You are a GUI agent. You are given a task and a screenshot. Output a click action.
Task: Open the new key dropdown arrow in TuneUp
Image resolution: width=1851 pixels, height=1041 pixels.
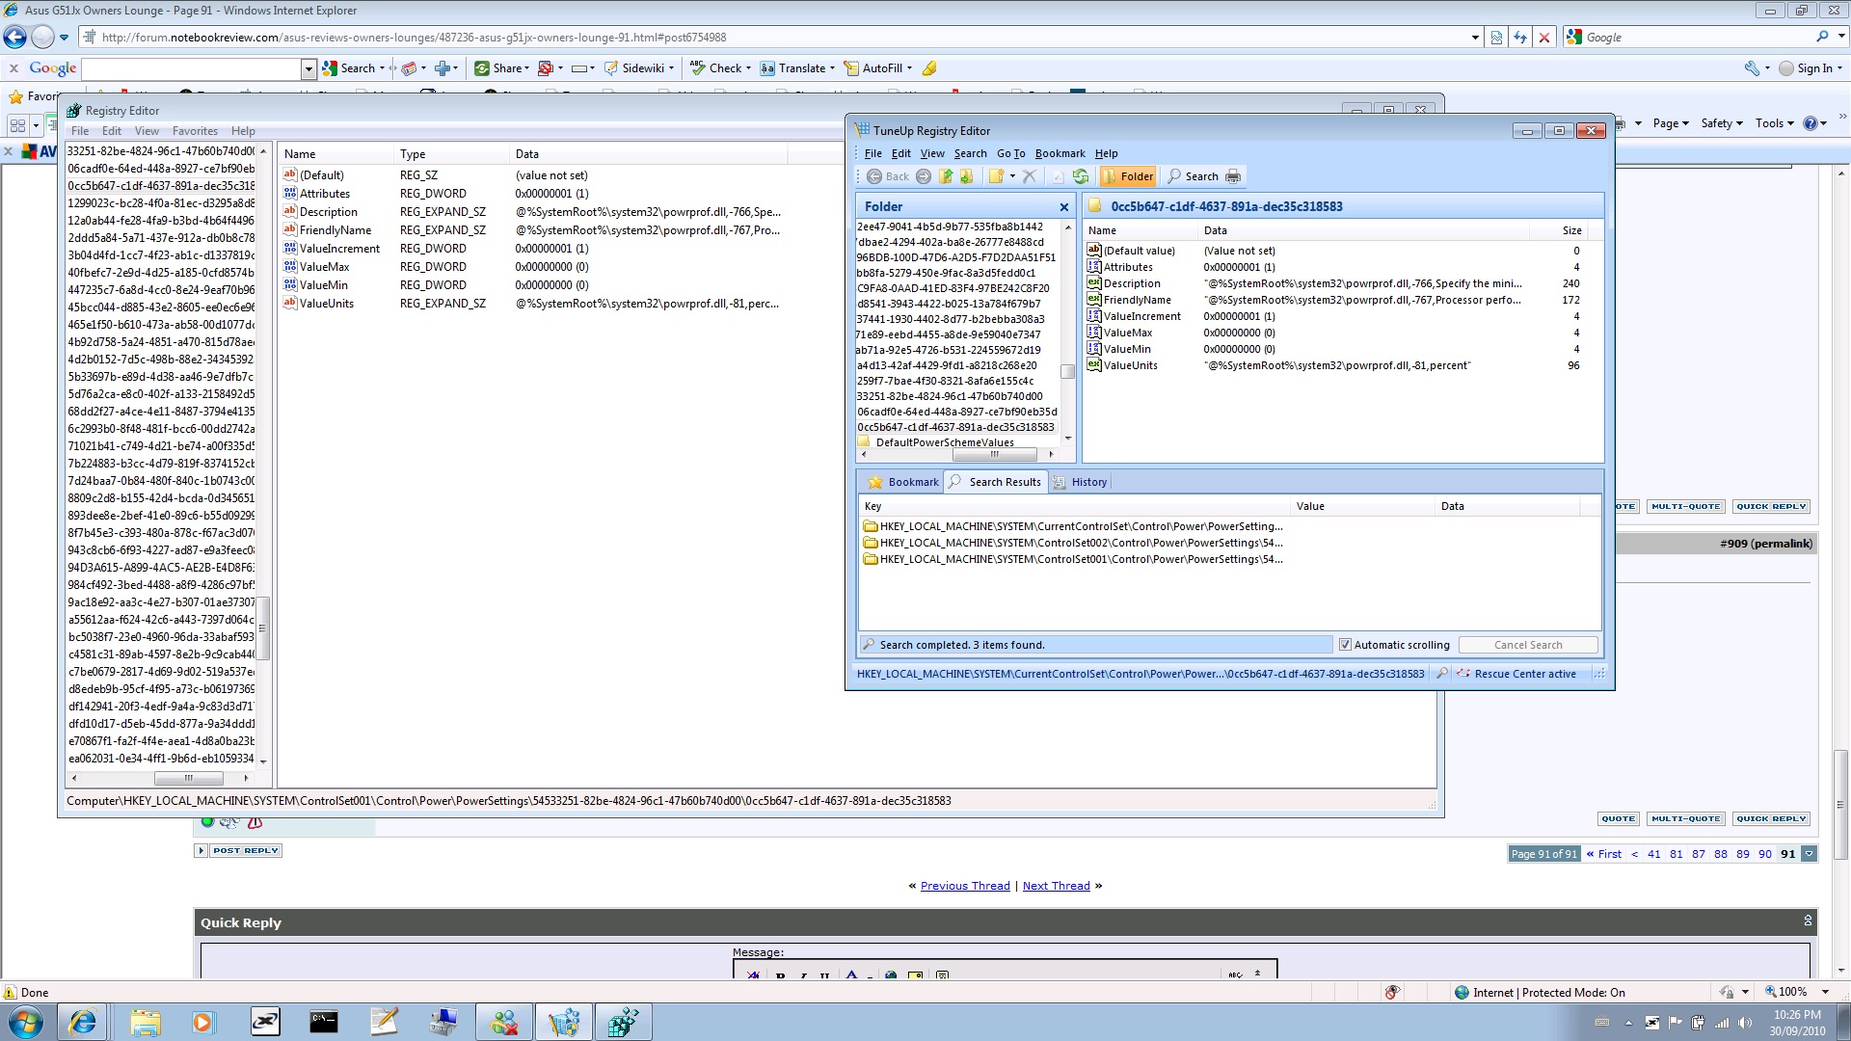tap(1012, 176)
